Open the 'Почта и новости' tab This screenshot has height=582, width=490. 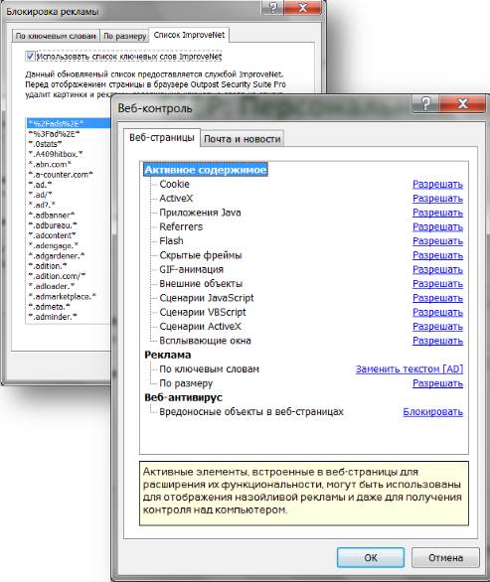click(x=243, y=139)
